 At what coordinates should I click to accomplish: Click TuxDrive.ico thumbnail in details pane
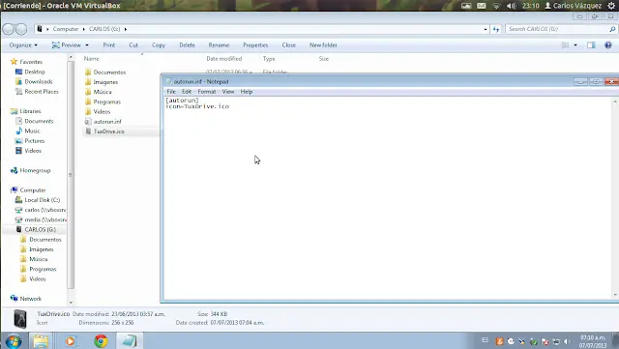click(x=19, y=319)
